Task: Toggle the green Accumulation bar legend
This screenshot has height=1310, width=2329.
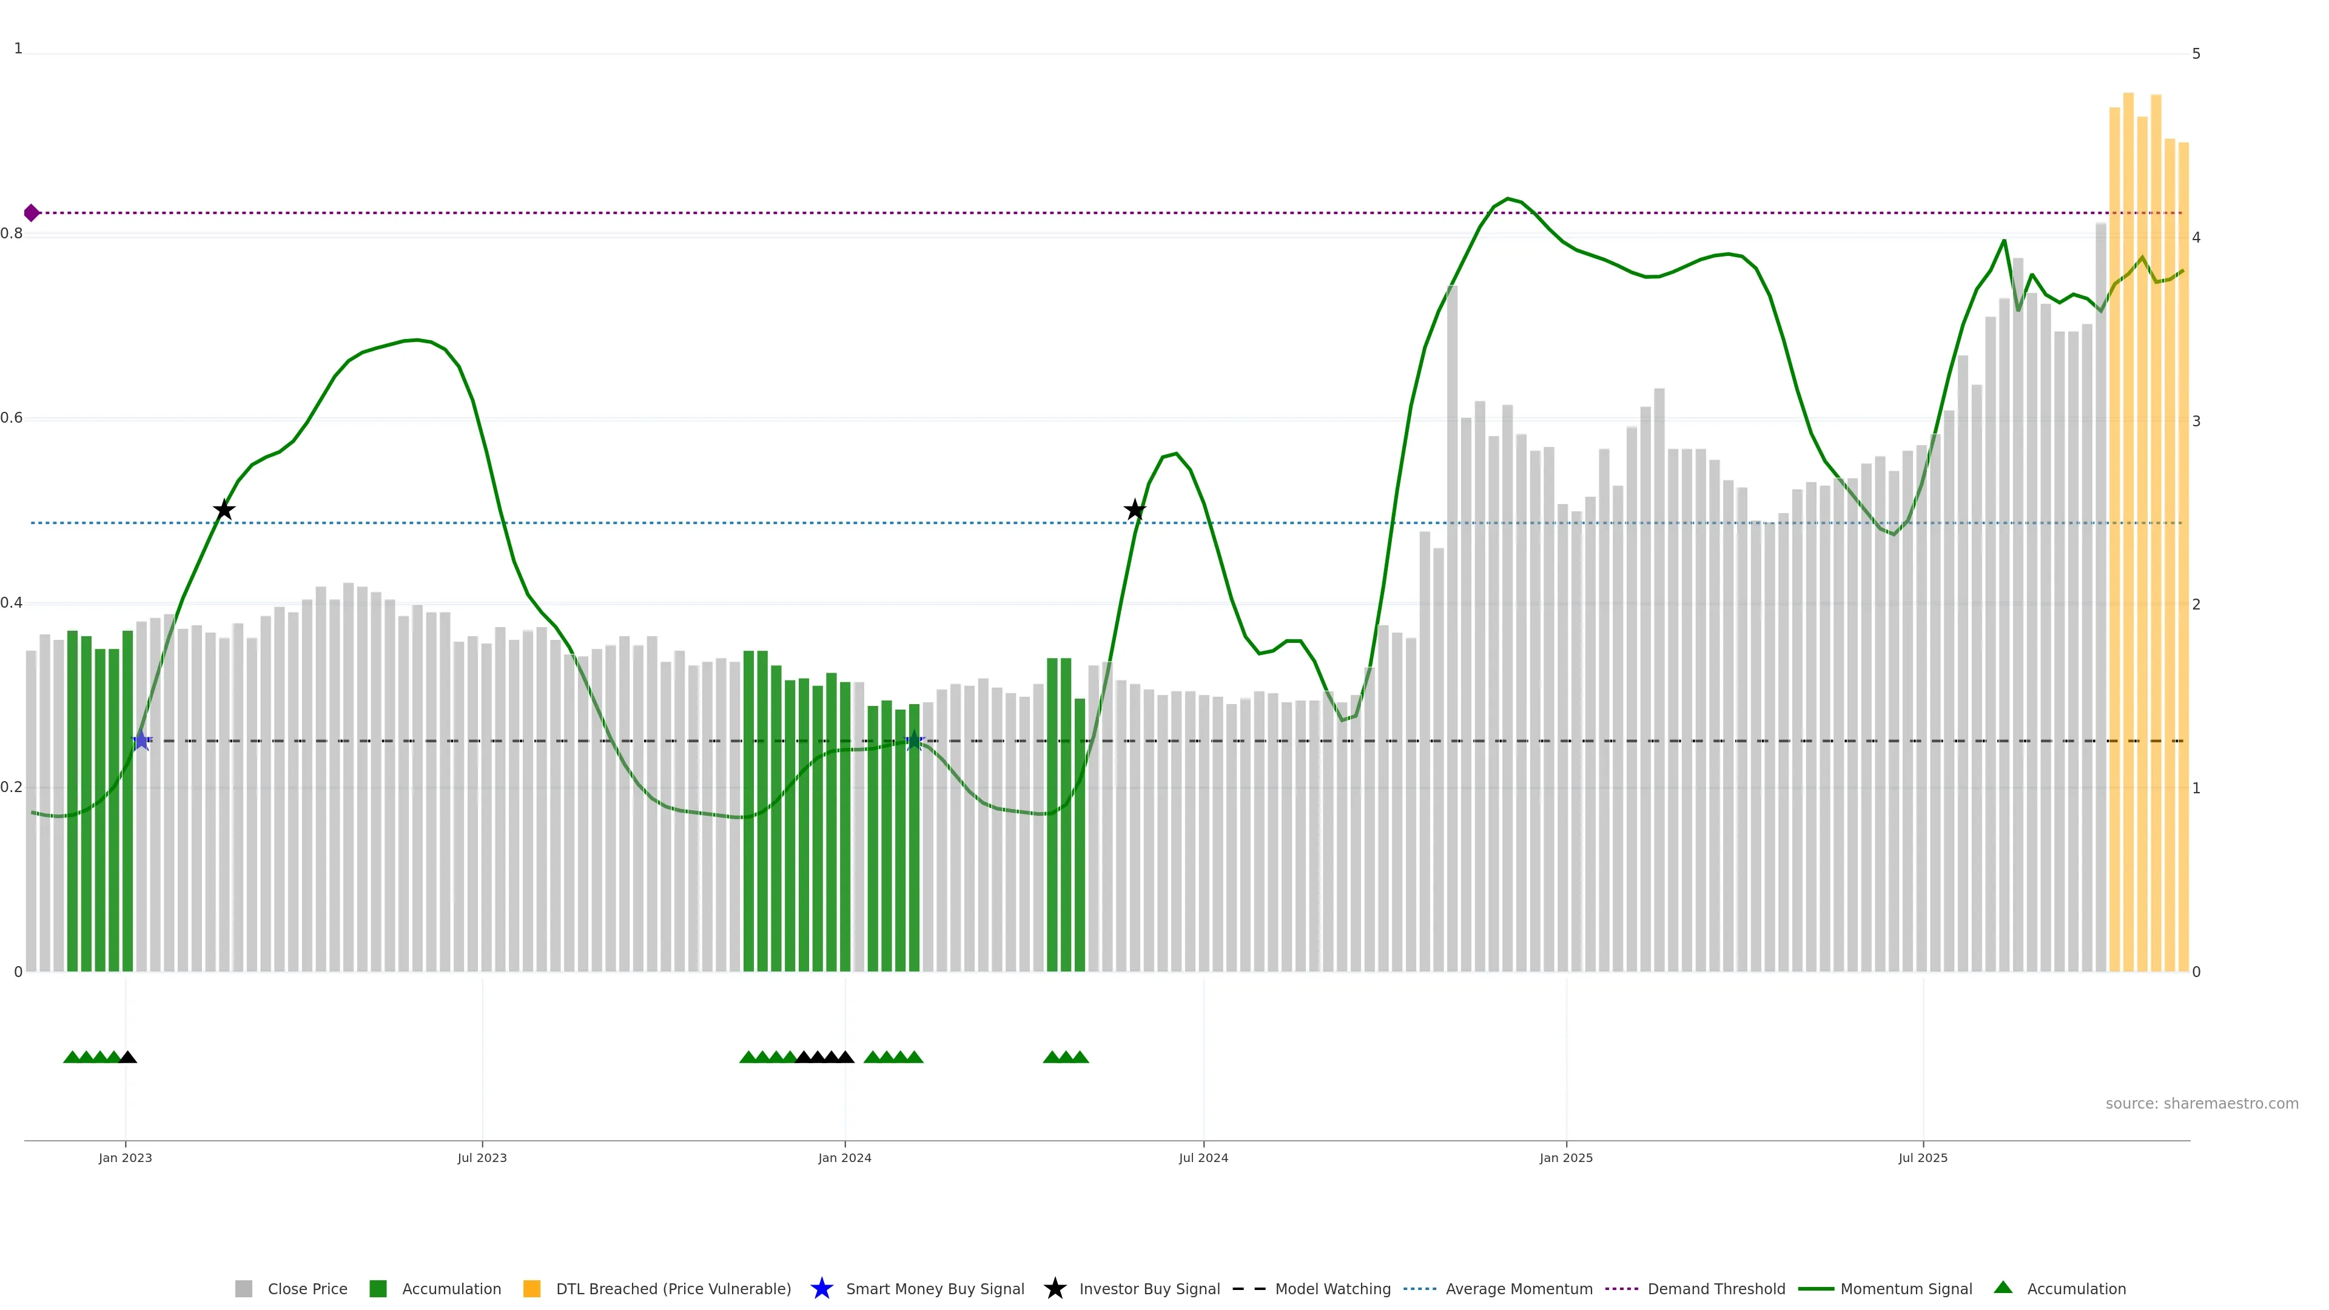Action: click(x=378, y=1288)
